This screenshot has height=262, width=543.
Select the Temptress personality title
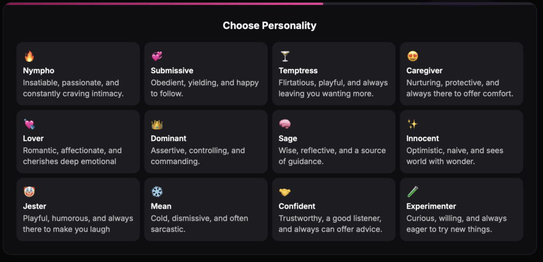(298, 71)
